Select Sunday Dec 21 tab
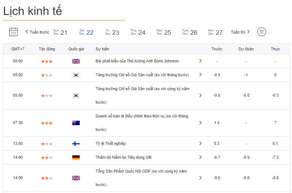The width and height of the screenshot is (292, 193). [60, 32]
